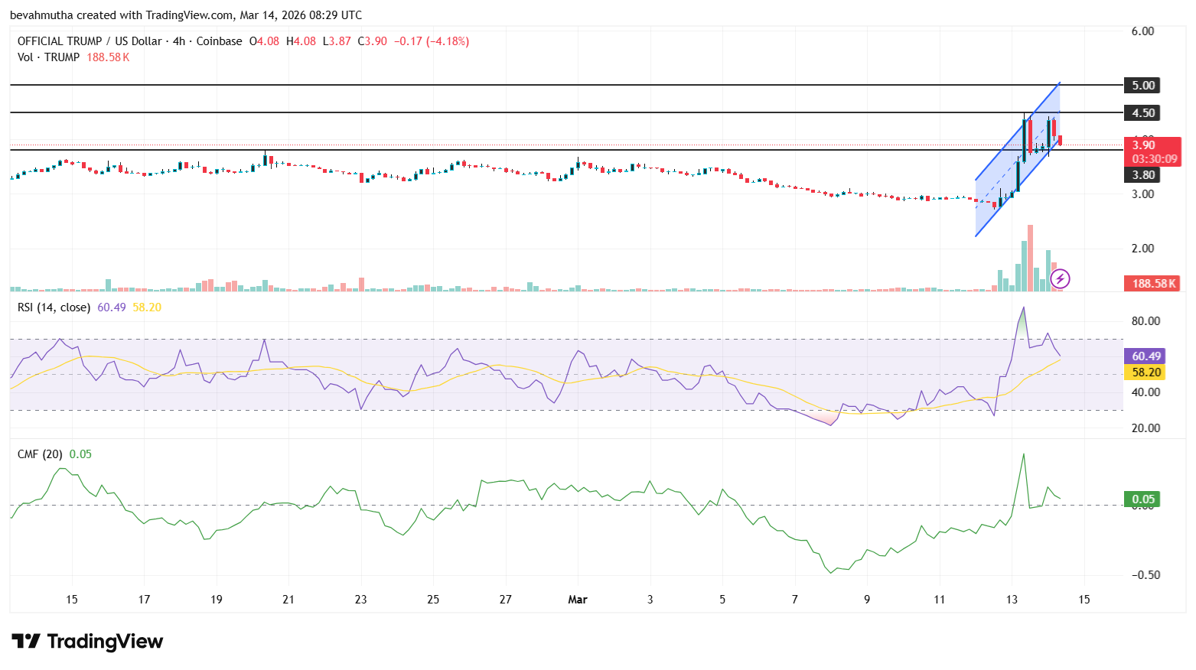Click the 4.50 horizontal level price label

pyautogui.click(x=1142, y=112)
